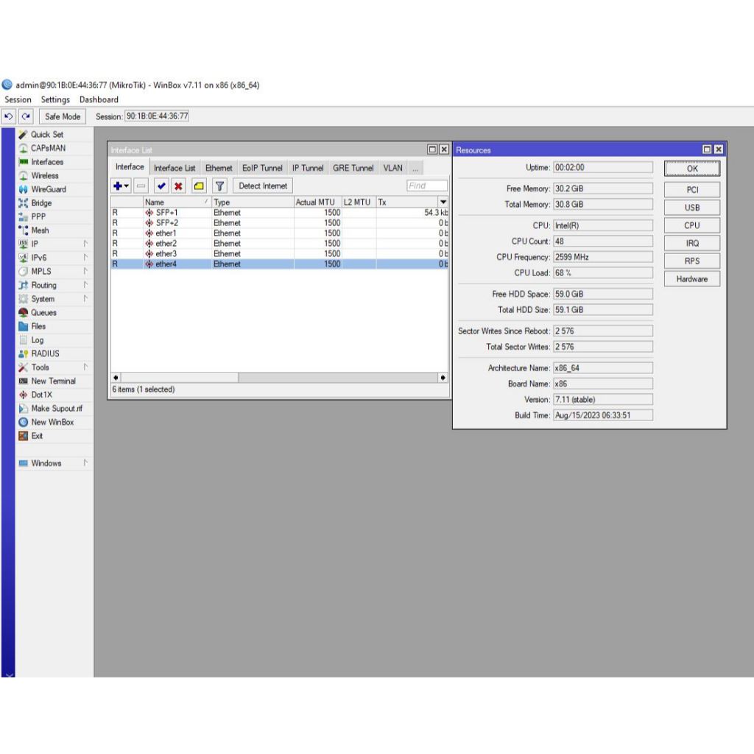Viewport: 754px width, 754px height.
Task: Switch to the EoIP Tunnel tab
Action: 262,168
